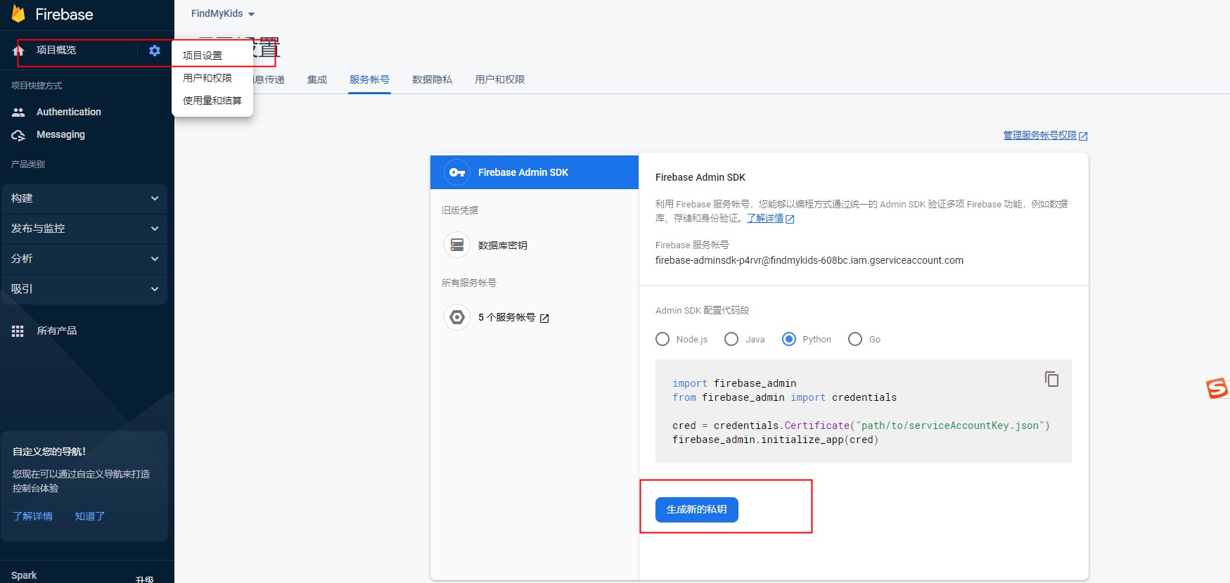Choose 项目设置 from the menu

(x=212, y=55)
